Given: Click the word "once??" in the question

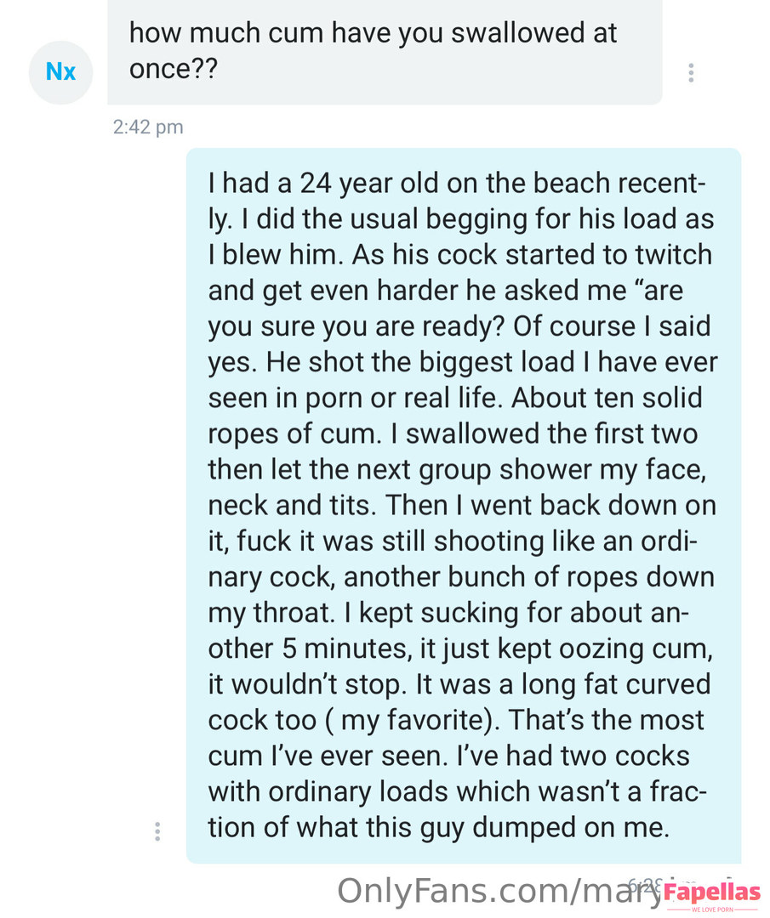Looking at the screenshot, I should [174, 69].
